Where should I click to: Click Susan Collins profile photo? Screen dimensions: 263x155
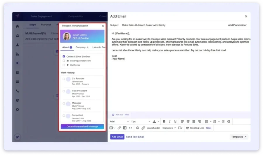coord(67,36)
